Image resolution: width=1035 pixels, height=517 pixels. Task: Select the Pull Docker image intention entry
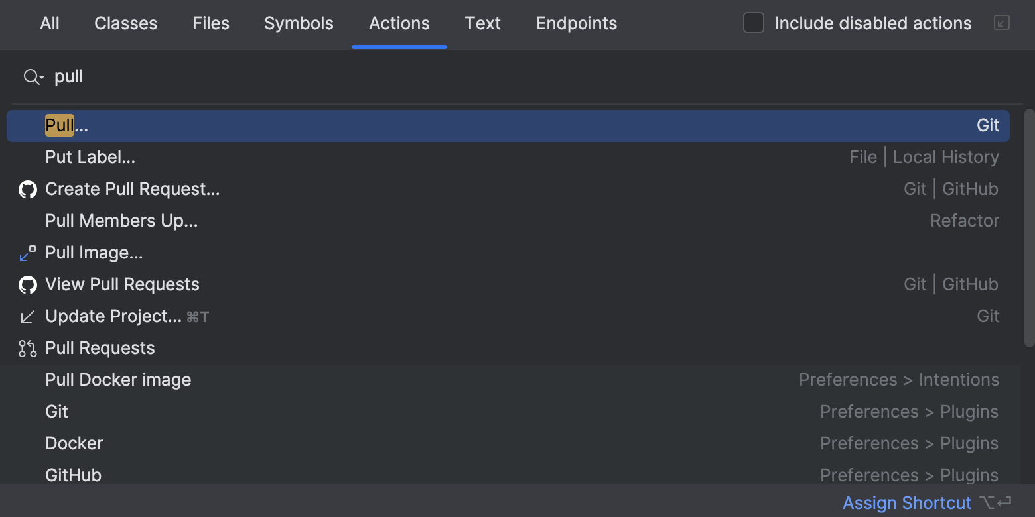click(118, 379)
